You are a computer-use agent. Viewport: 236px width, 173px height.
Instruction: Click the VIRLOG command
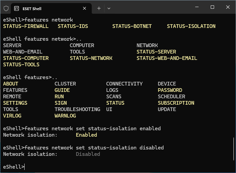click(12, 115)
